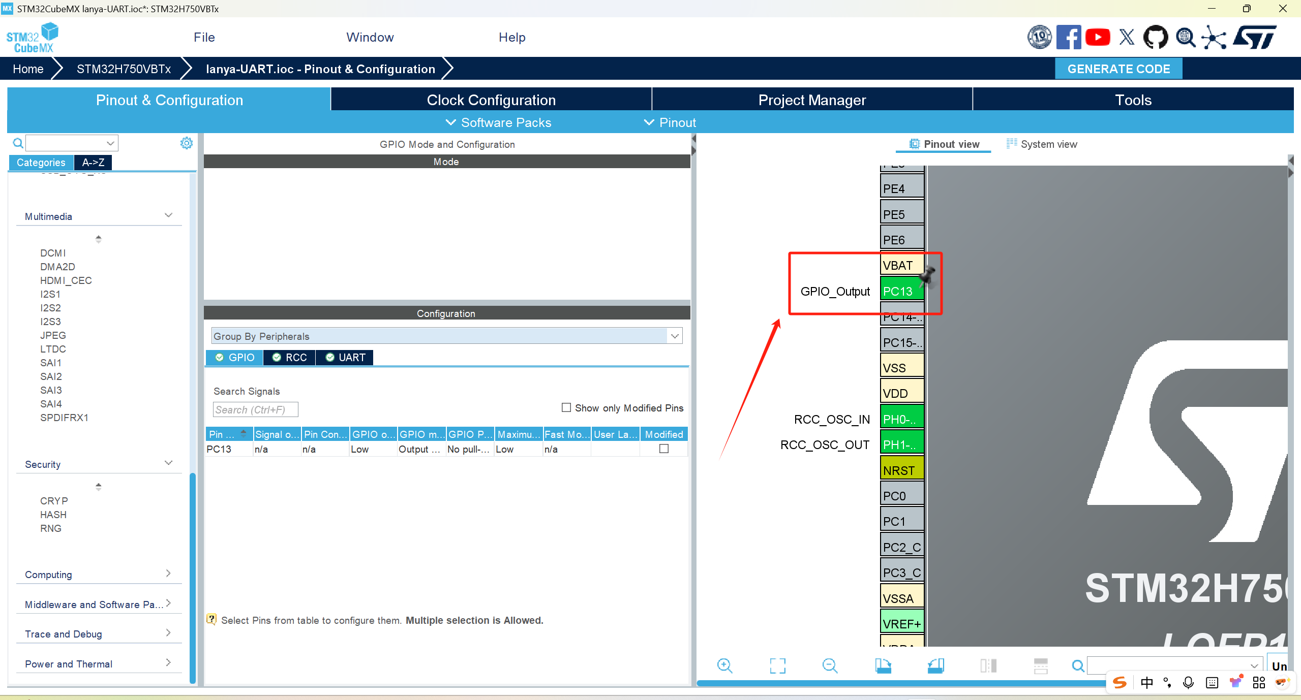
Task: Zoom out of the chip view
Action: (830, 665)
